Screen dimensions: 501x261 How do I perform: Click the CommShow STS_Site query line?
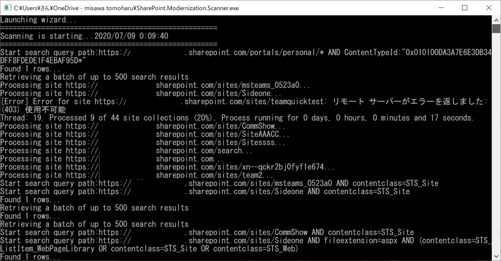click(207, 232)
